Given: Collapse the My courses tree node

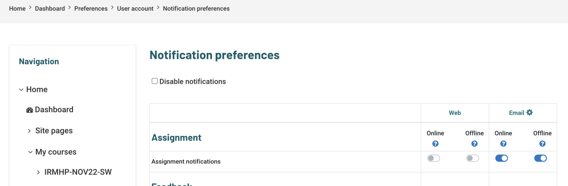Looking at the screenshot, I should [x=30, y=152].
